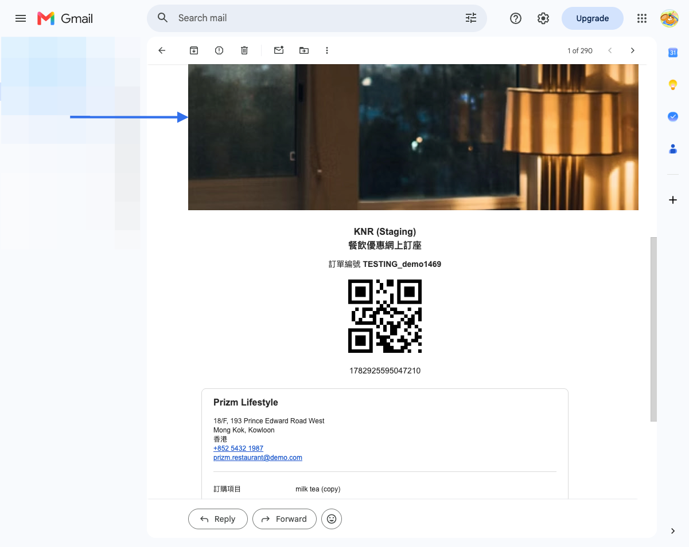Open the Google account avatar

click(669, 18)
